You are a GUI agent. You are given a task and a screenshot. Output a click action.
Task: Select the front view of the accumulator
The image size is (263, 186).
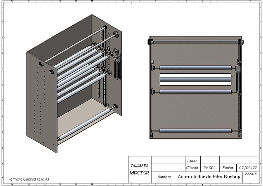(x=196, y=87)
